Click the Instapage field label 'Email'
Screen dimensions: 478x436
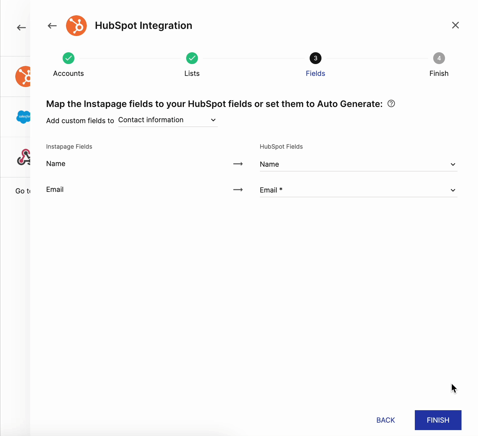pyautogui.click(x=55, y=189)
